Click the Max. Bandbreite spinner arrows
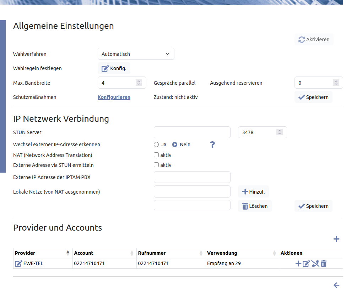 point(139,83)
